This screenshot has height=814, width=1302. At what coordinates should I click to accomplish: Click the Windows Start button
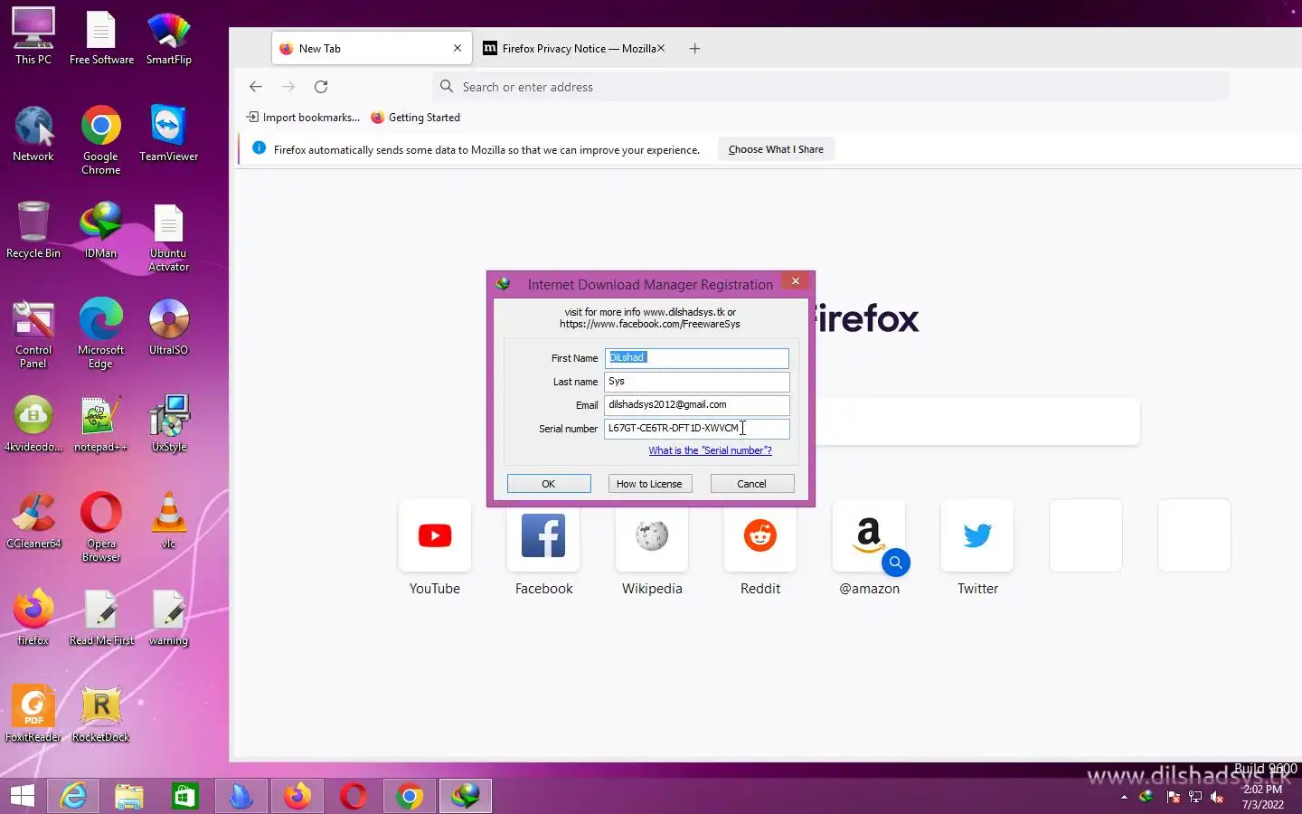point(22,796)
